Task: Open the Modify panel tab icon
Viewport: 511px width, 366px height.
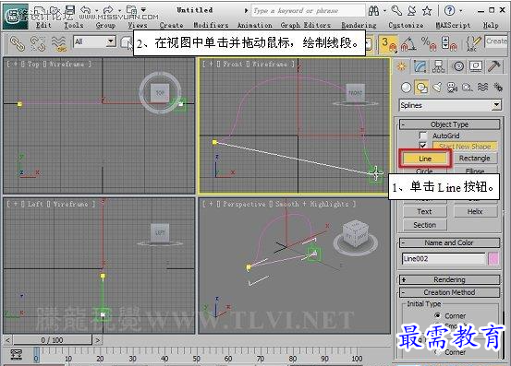Action: point(420,66)
